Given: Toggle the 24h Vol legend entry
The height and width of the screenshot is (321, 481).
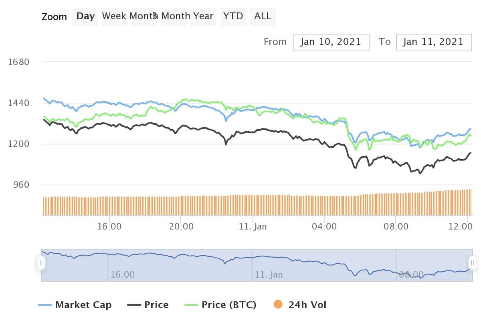Looking at the screenshot, I should pyautogui.click(x=307, y=305).
